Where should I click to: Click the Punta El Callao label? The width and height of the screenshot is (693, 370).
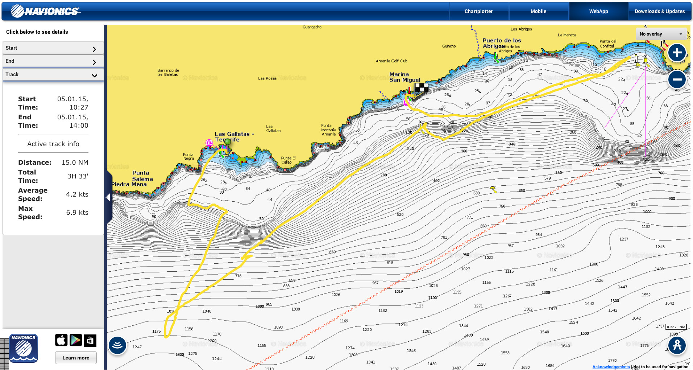(x=288, y=160)
